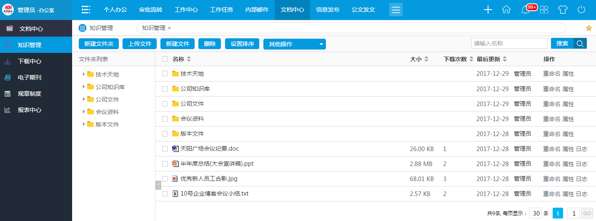Click the 知识管理 breadcrumb title icon
The image size is (596, 221).
click(x=83, y=28)
